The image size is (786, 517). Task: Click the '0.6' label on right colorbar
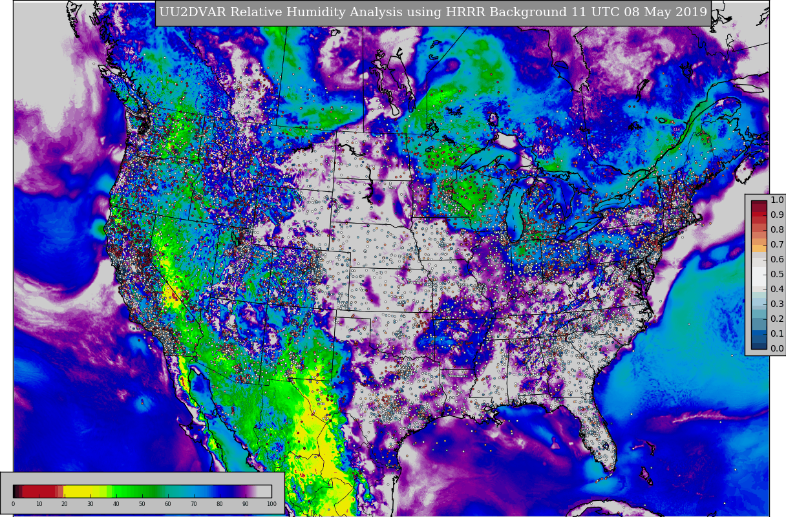point(777,260)
